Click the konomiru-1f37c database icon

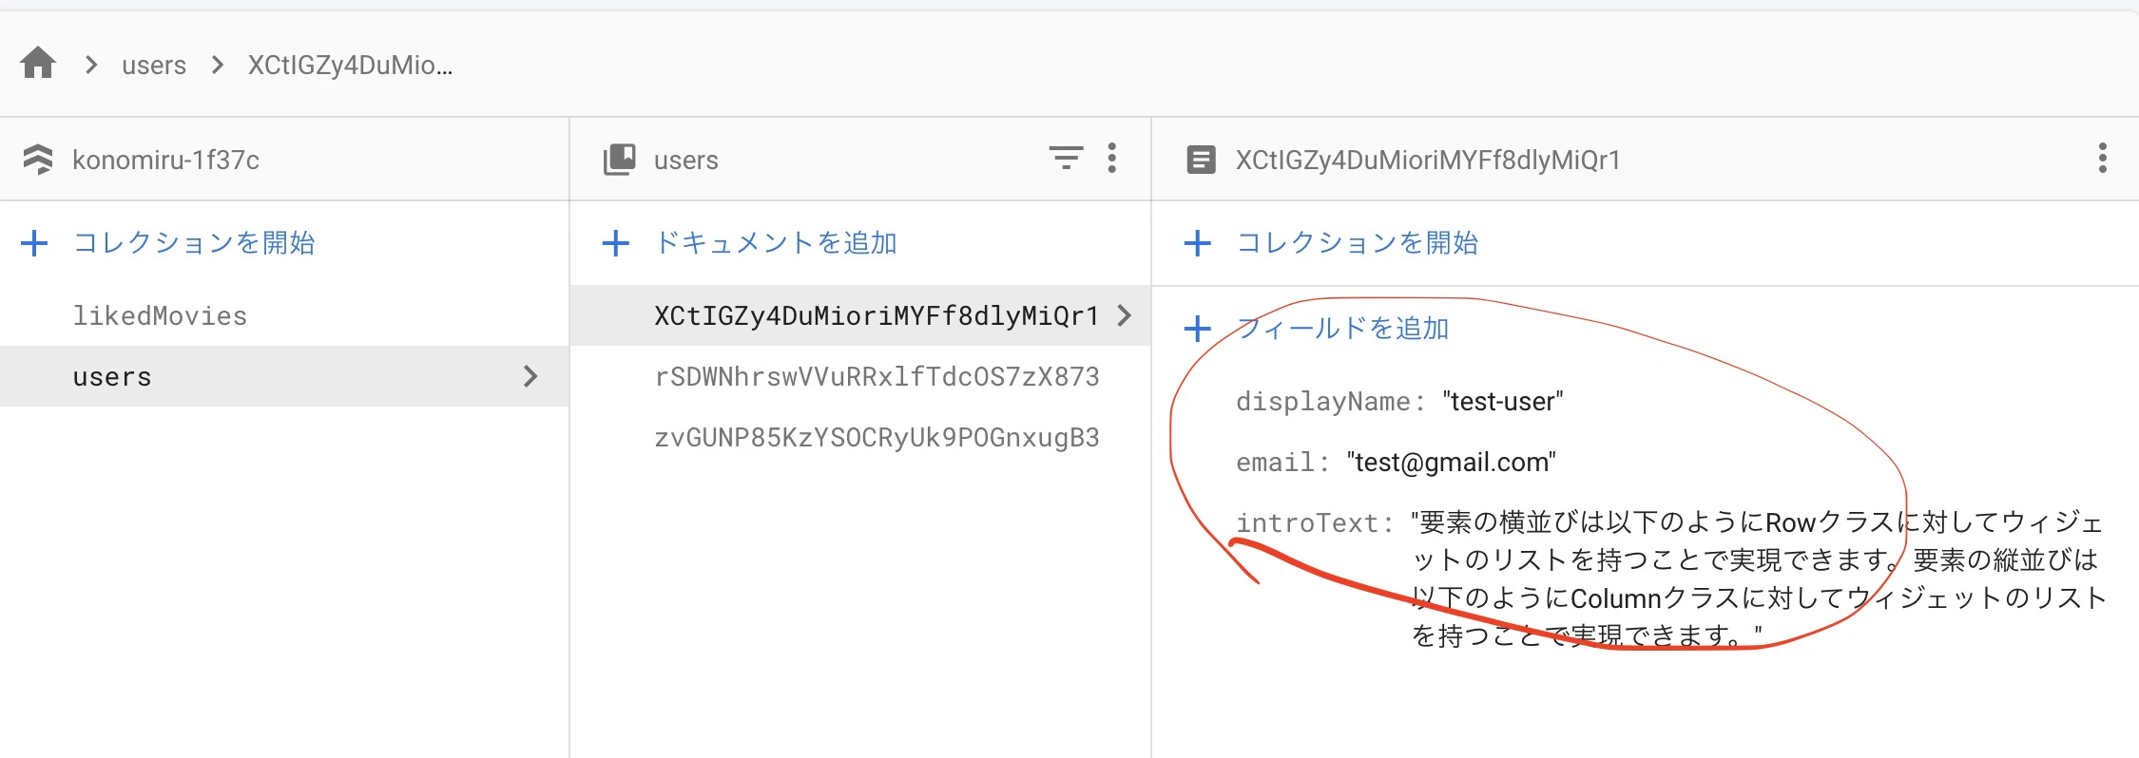(x=38, y=159)
